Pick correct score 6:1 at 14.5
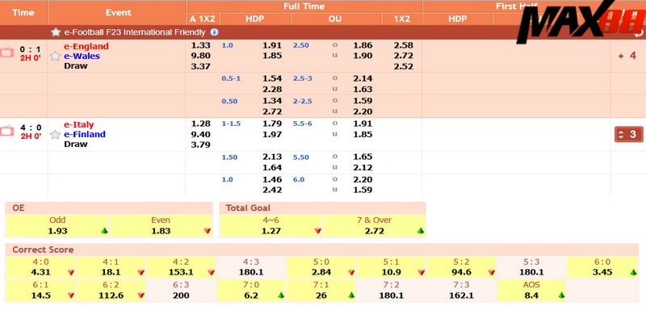This screenshot has height=323, width=646. tap(40, 291)
